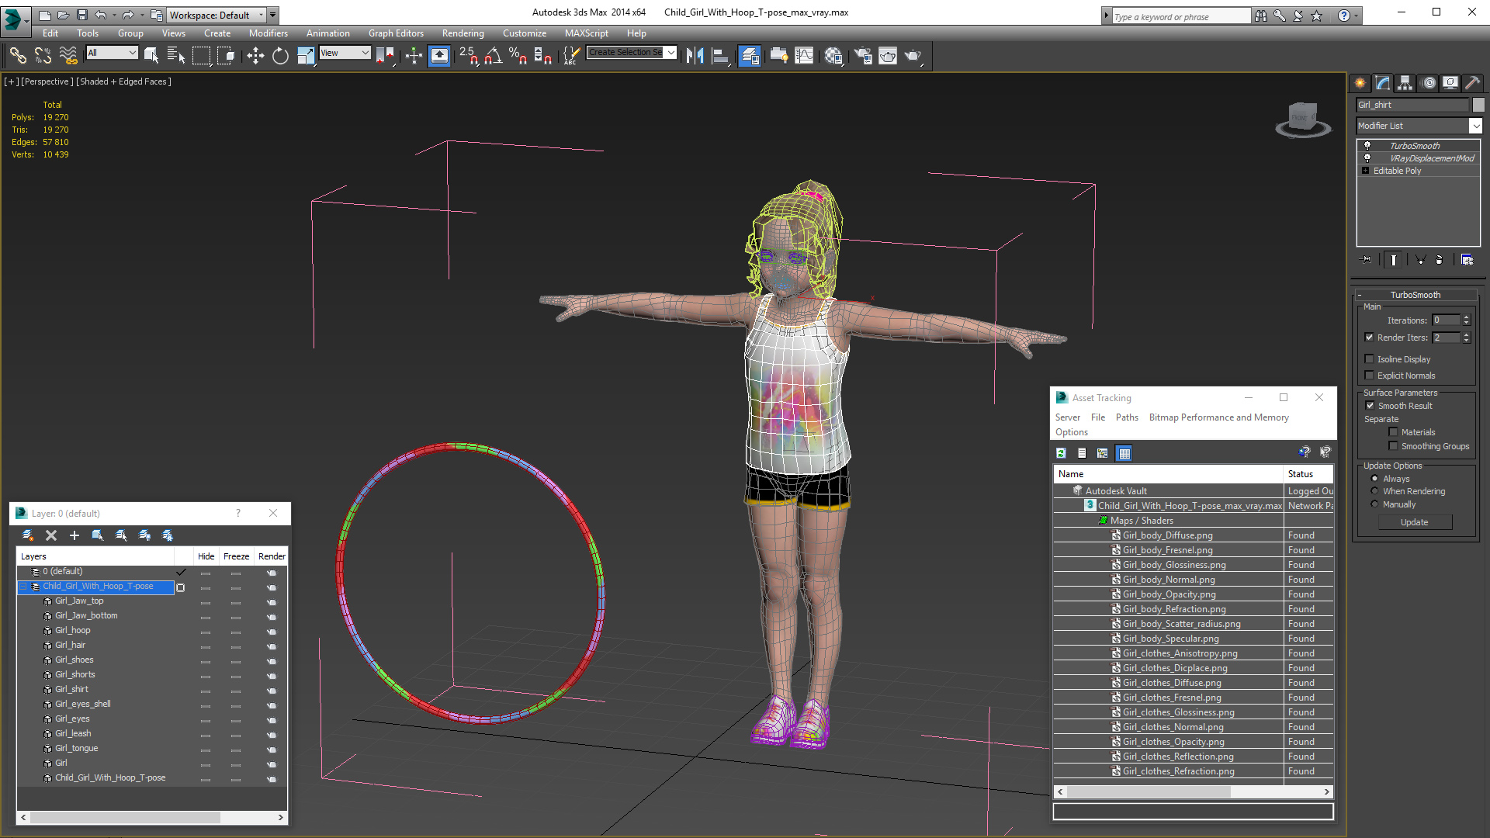
Task: Collapse the TurboSmooth rollout header
Action: 1415,295
